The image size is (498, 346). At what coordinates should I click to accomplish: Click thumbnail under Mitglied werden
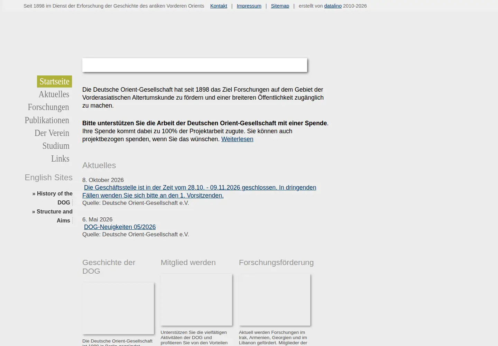[196, 300]
